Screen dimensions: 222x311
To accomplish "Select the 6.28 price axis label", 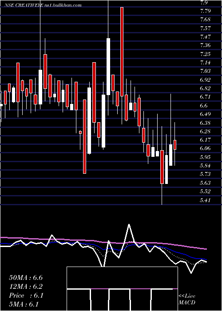I will (205, 132).
